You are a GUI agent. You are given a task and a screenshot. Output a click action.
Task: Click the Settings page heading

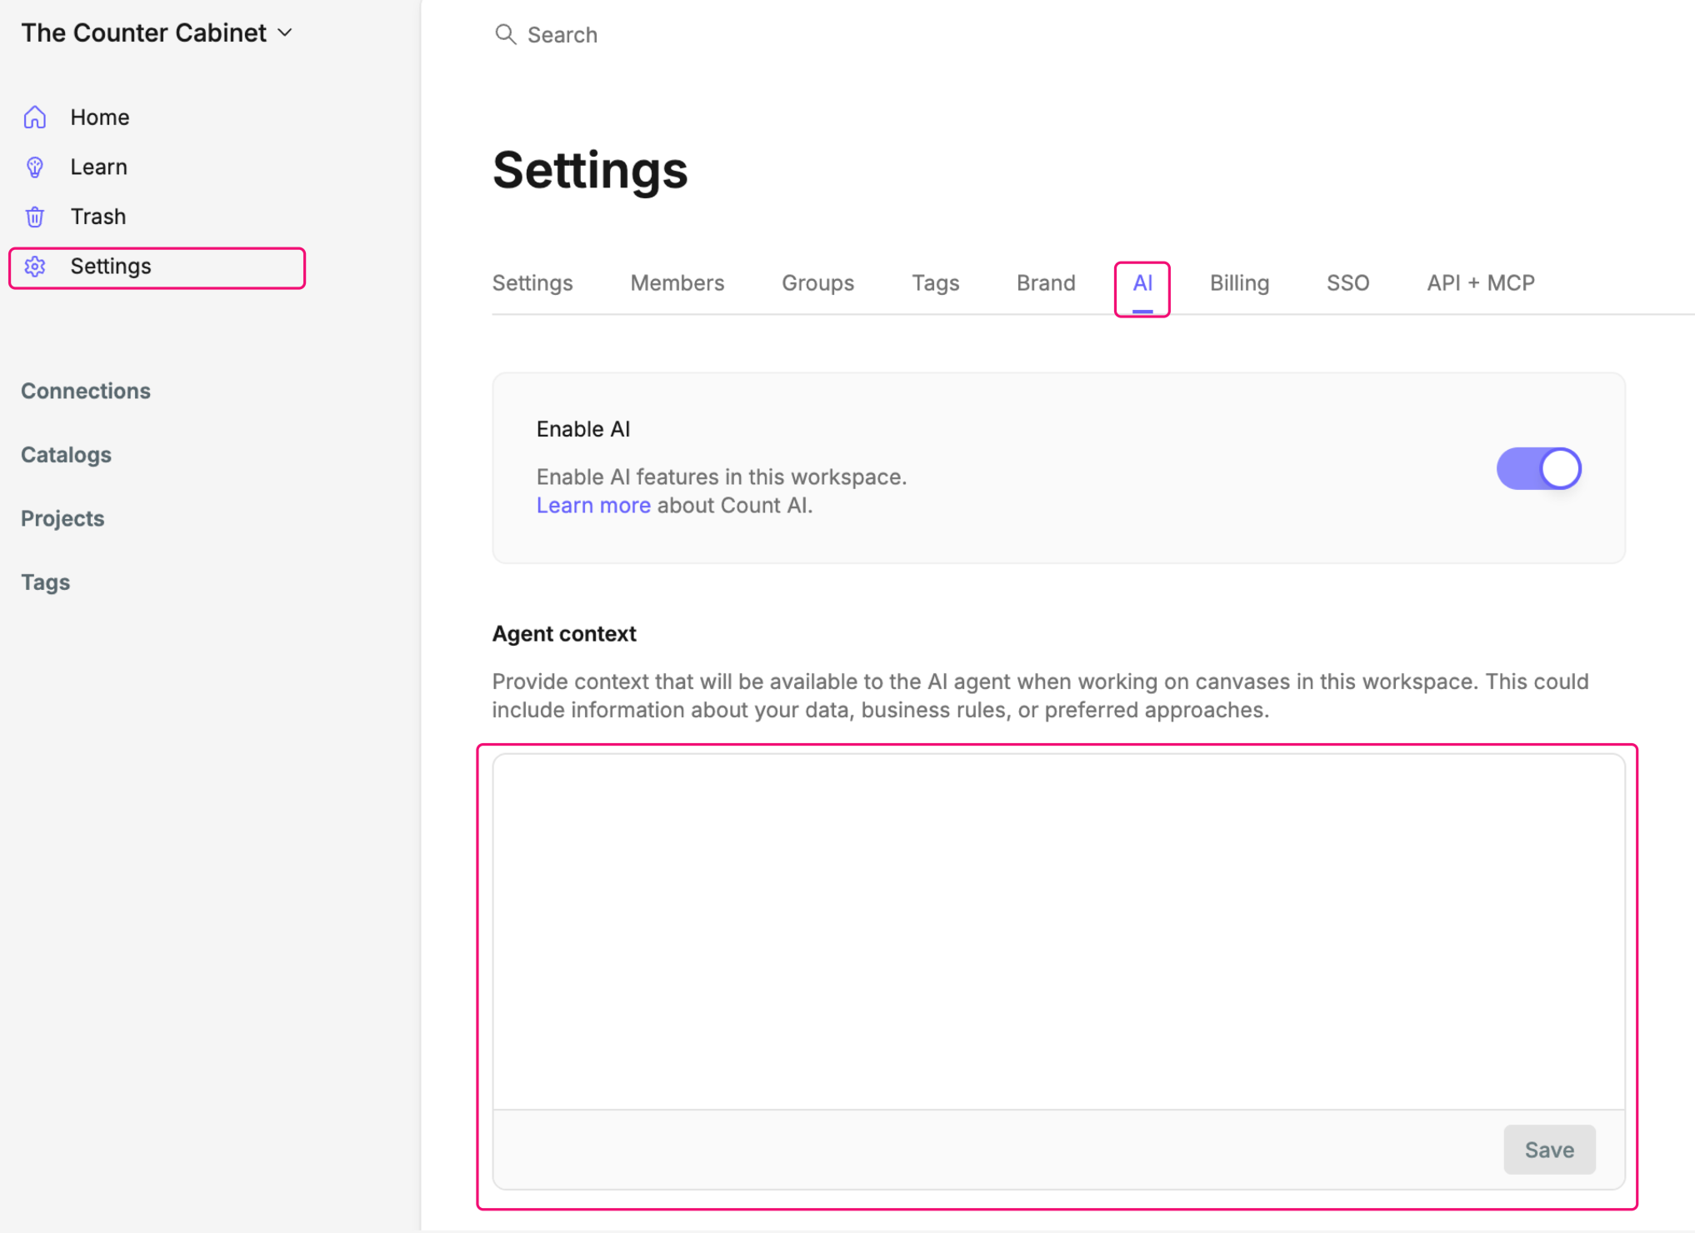click(x=590, y=171)
